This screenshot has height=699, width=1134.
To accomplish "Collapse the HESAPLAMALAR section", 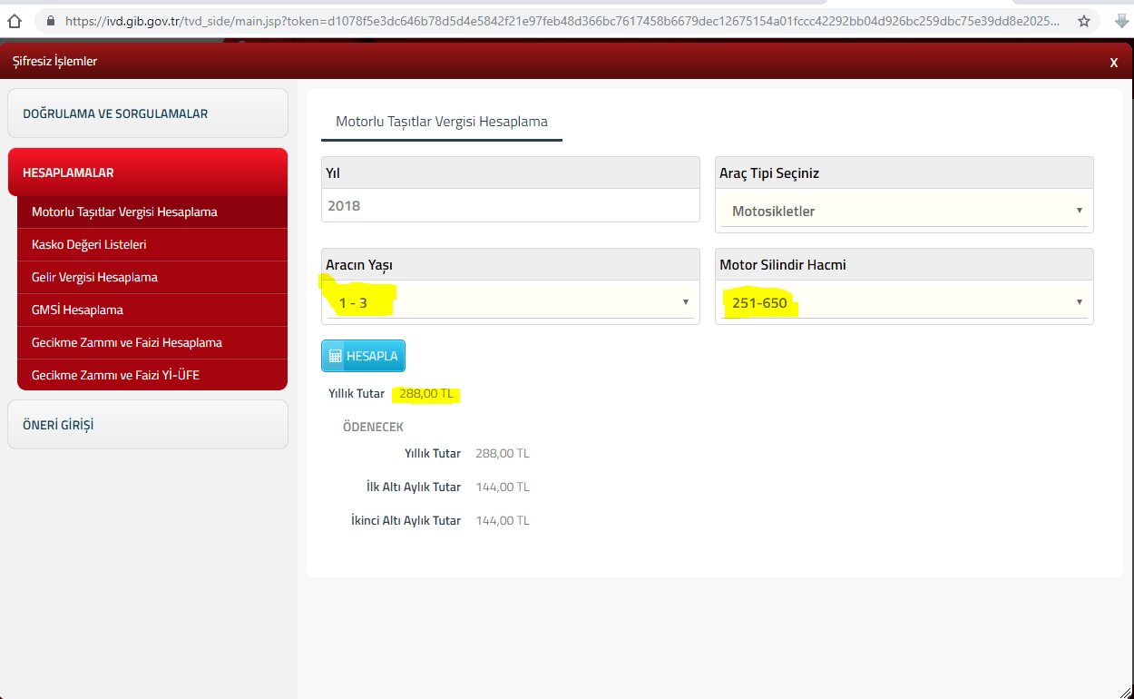I will (x=147, y=172).
